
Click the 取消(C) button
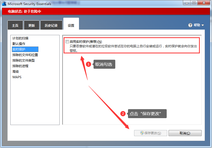pos(185,133)
